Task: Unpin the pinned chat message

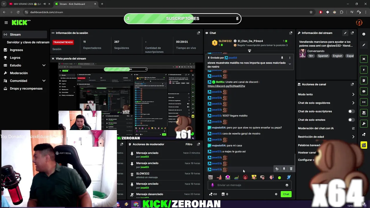Action: (282, 58)
